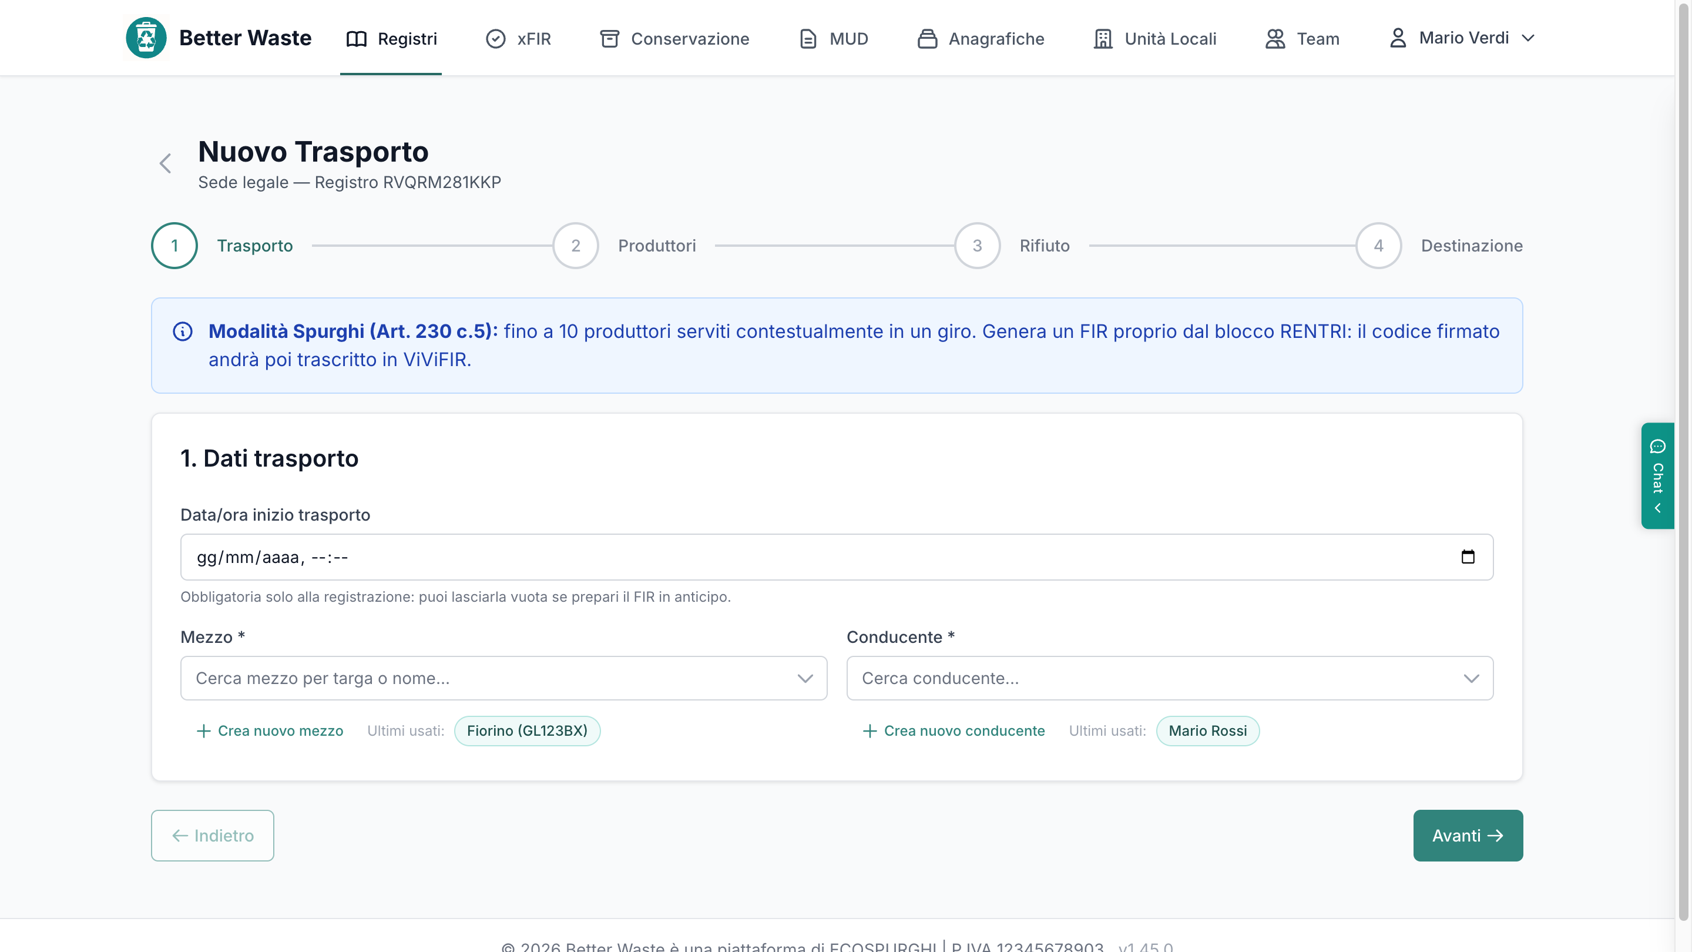This screenshot has height=952, width=1692.
Task: Select recent driver Mario Rossi chip
Action: pyautogui.click(x=1207, y=731)
